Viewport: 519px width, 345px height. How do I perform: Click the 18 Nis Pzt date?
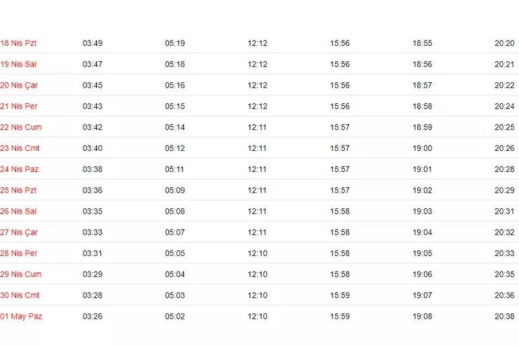coord(18,43)
